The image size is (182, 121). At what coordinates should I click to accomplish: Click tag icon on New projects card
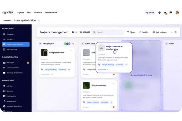pyautogui.click(x=42, y=70)
